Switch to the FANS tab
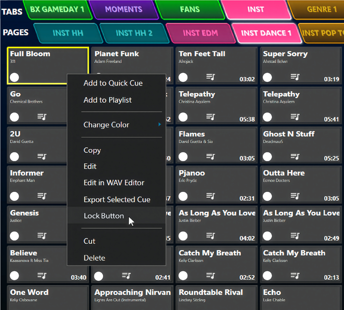This screenshot has width=344, height=310. click(190, 10)
